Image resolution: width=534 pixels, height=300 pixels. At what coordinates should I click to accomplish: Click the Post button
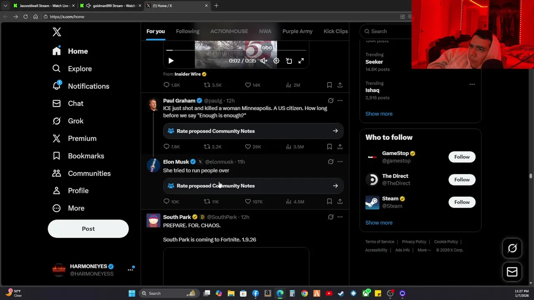[88, 229]
